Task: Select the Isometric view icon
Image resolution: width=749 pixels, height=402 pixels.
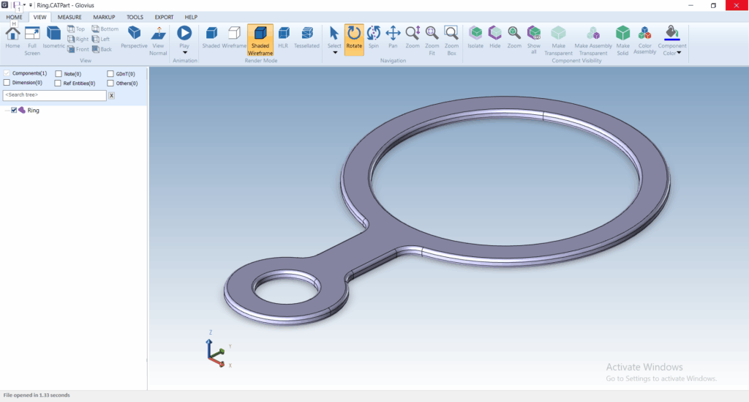Action: (x=53, y=34)
